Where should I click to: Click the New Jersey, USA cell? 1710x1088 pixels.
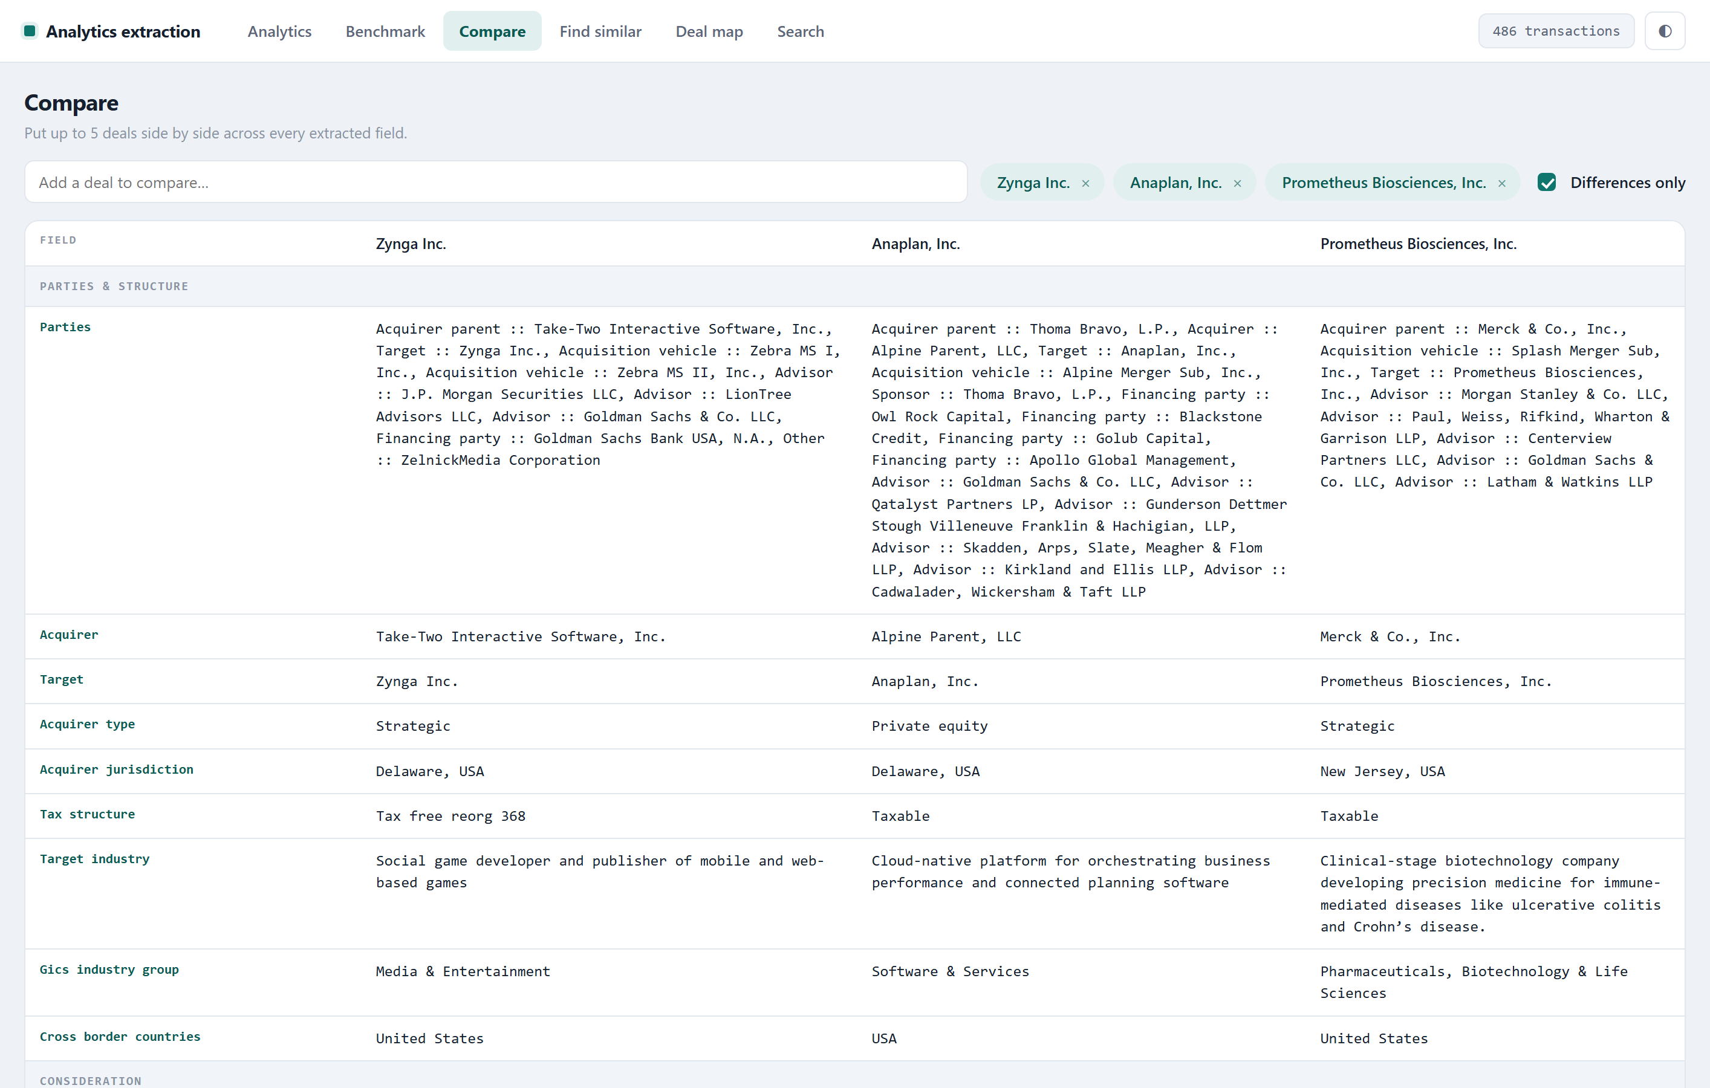coord(1382,771)
